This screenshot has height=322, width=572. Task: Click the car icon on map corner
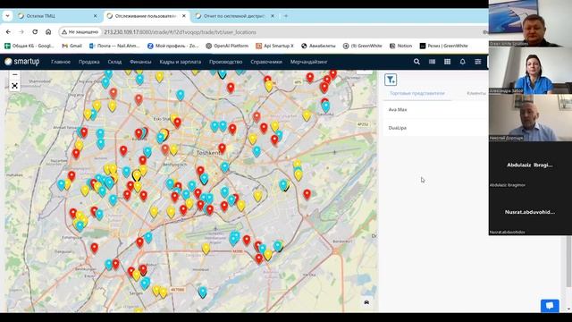(x=366, y=302)
